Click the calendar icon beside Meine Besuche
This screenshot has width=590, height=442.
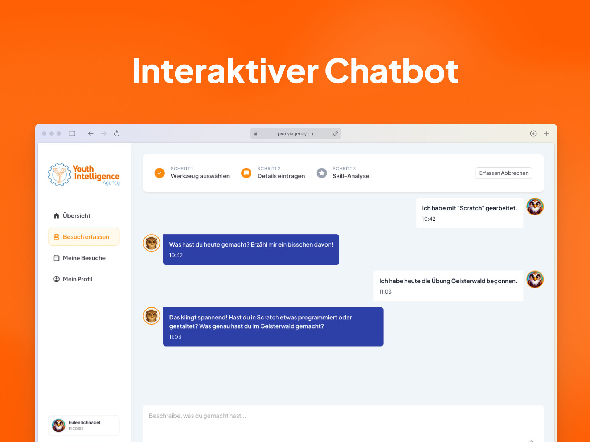pyautogui.click(x=56, y=258)
